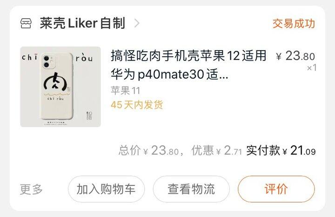Tap the 肉 character on the case image
Viewport: 335px width, 217px height.
[55, 81]
